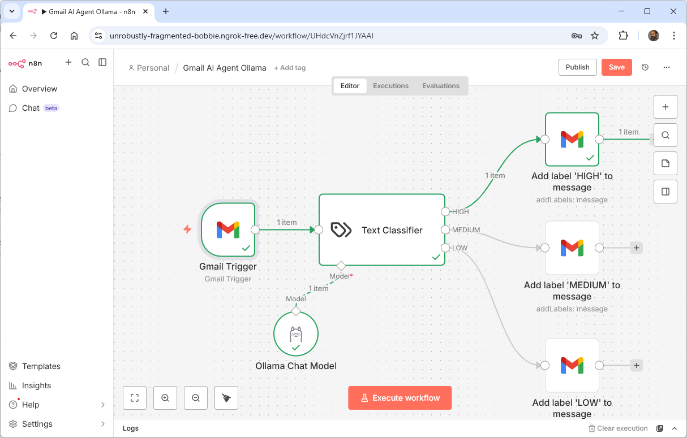Screen dimensions: 687x438
Task: Click the zoom out canvas icon
Action: pos(196,398)
